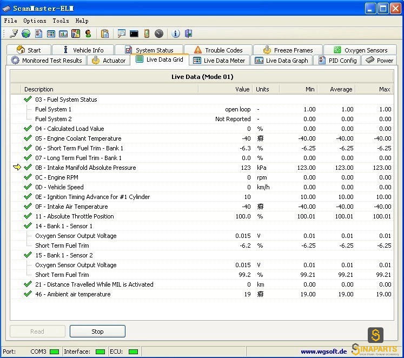Click the colored grid meter toolbar icon
404x358 pixels.
51,34
